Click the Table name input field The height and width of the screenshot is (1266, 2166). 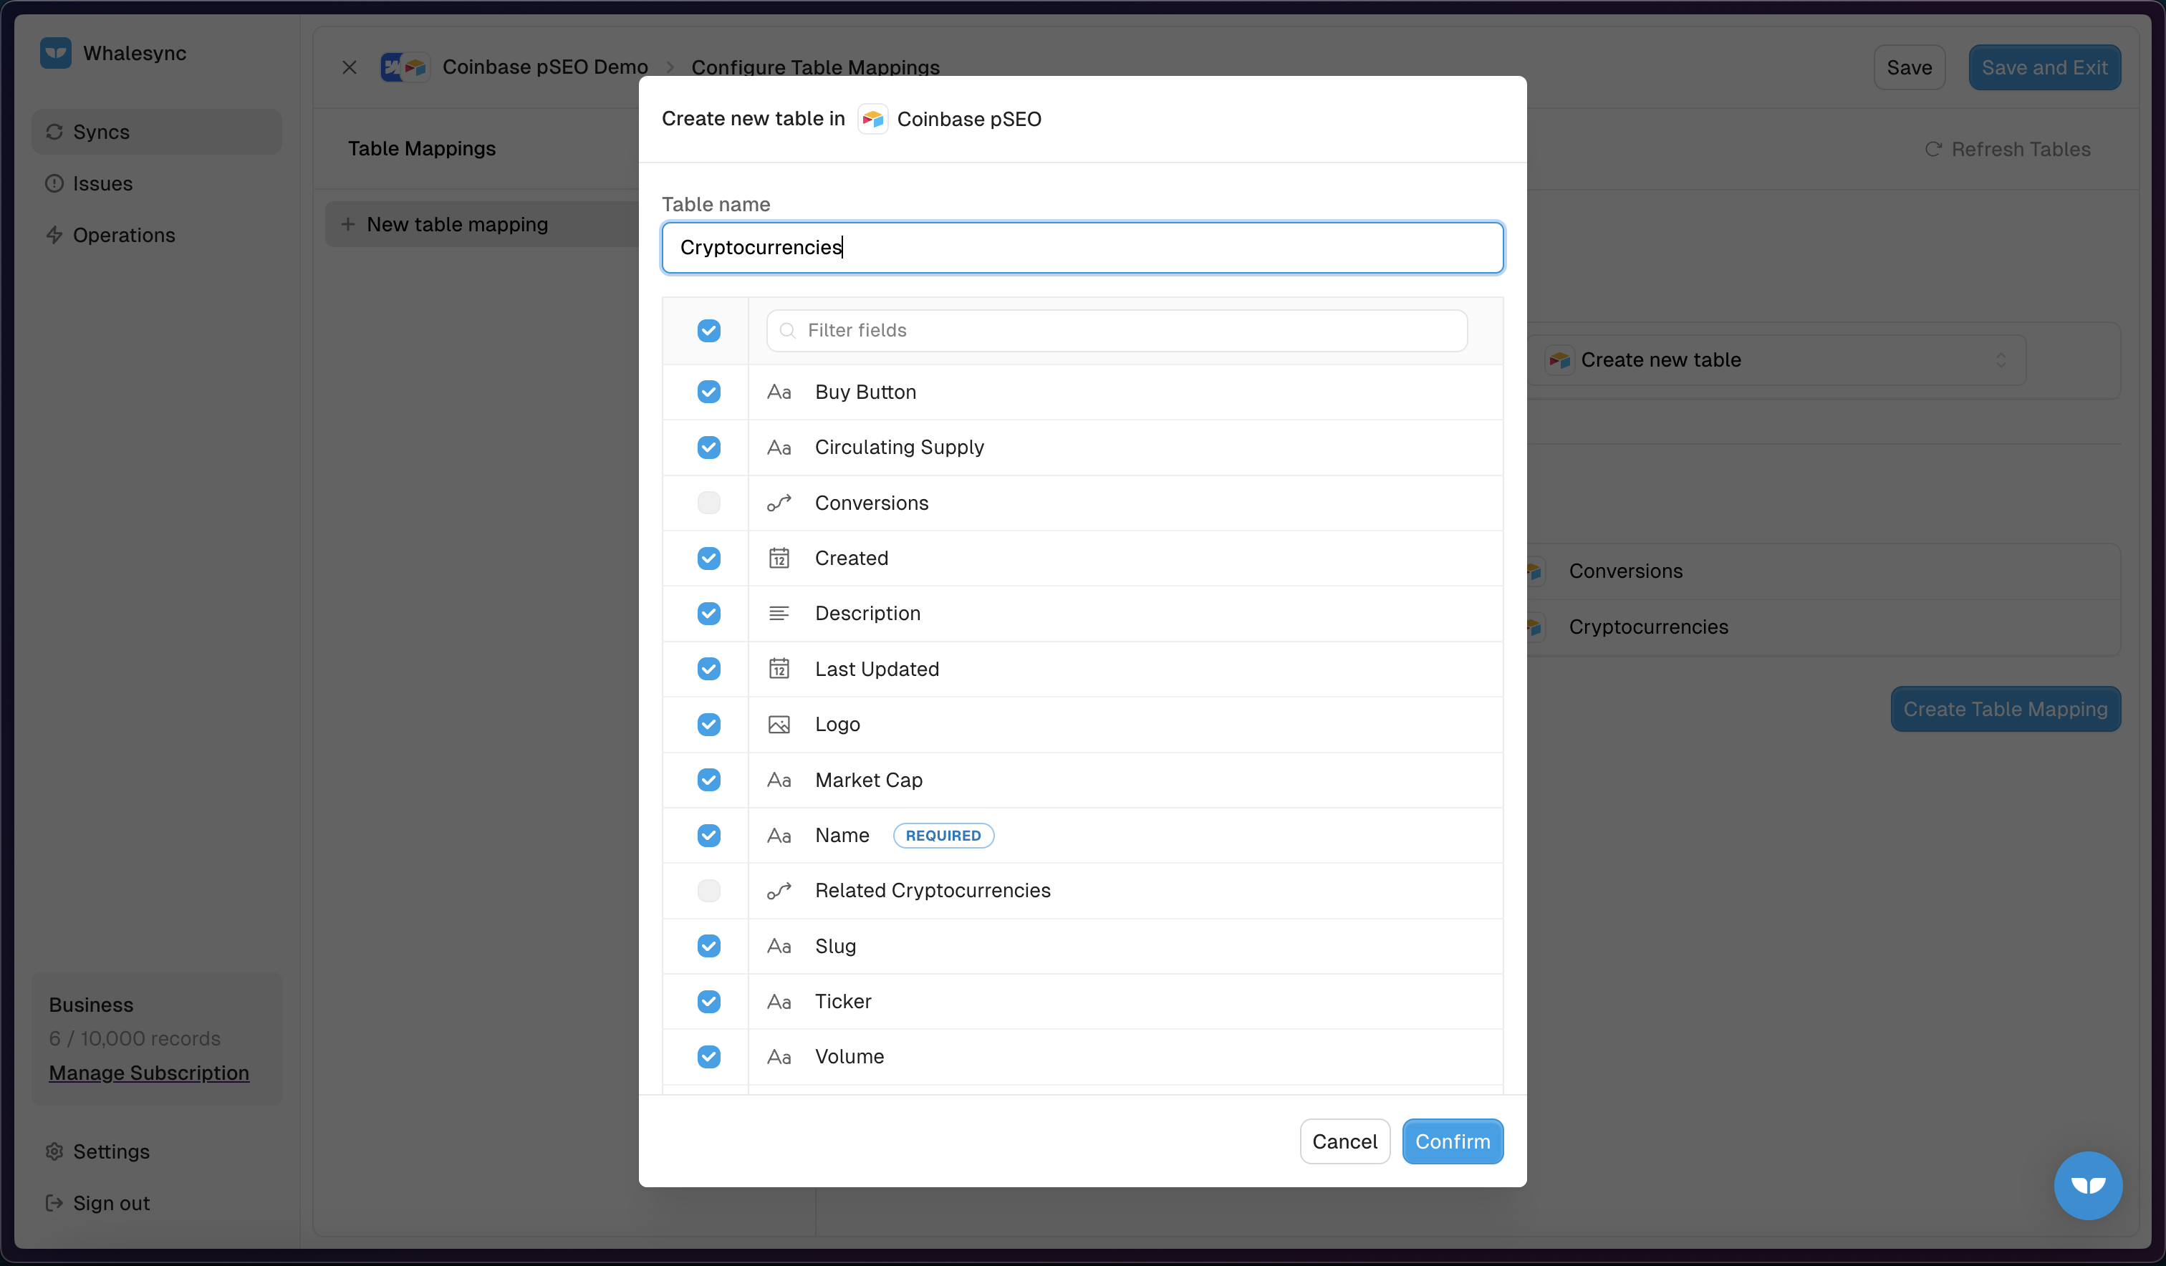1082,248
